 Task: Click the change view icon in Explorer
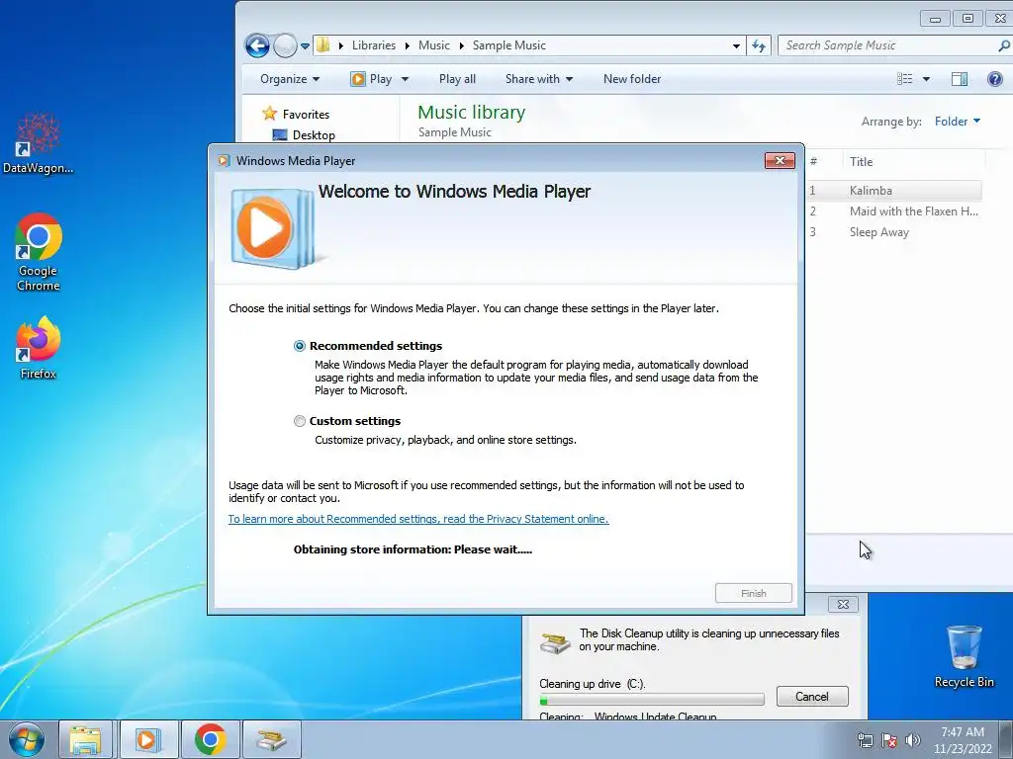904,79
